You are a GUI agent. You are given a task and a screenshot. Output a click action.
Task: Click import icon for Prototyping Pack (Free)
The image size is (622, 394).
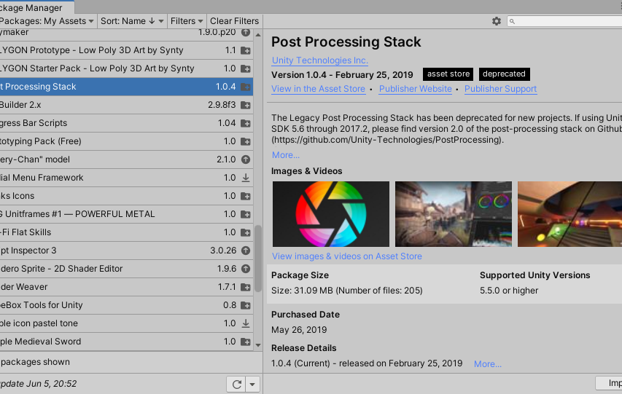pyautogui.click(x=246, y=141)
